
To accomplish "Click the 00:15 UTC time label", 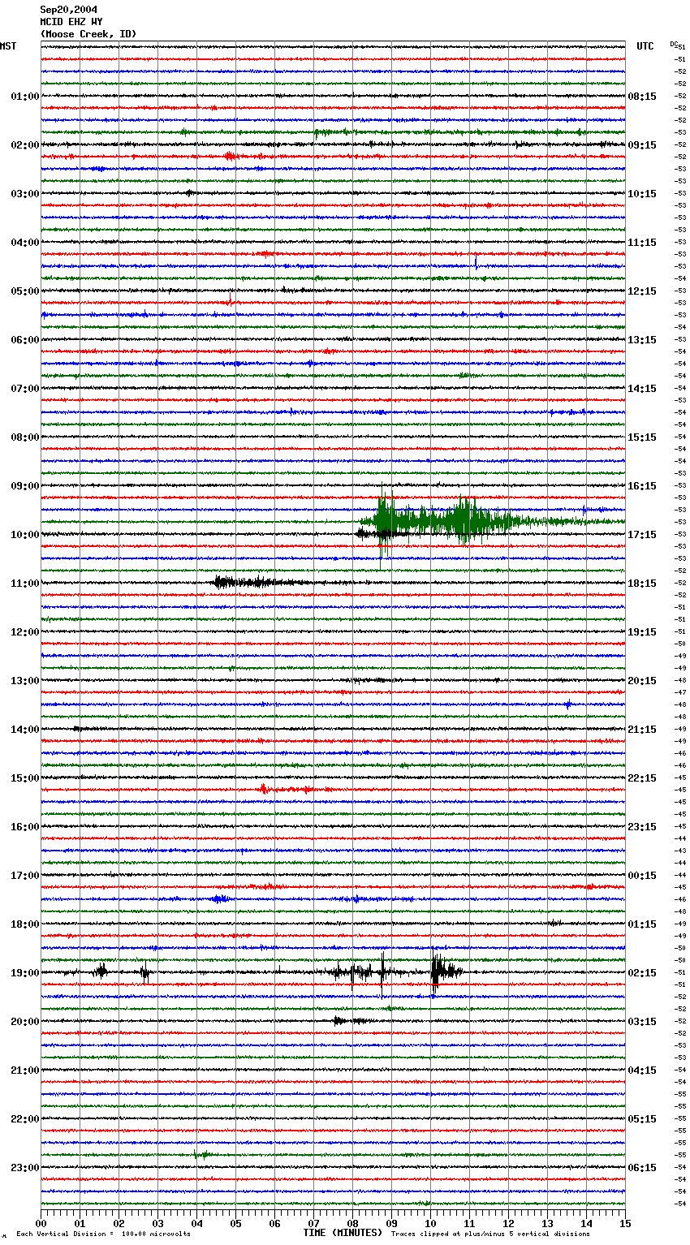I will (x=642, y=876).
